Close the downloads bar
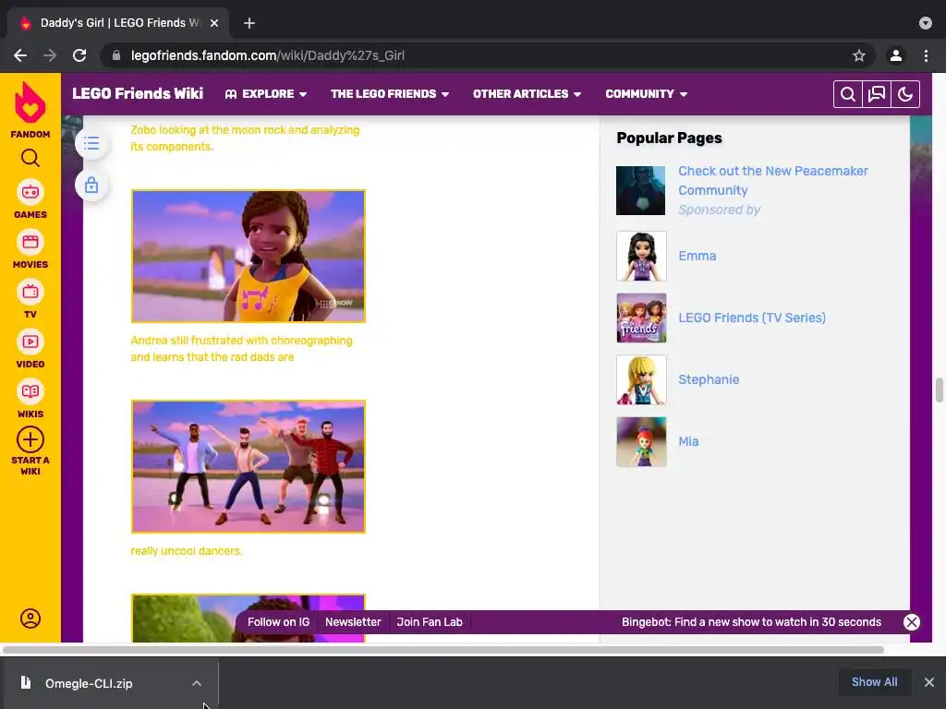This screenshot has width=946, height=709. pyautogui.click(x=929, y=682)
